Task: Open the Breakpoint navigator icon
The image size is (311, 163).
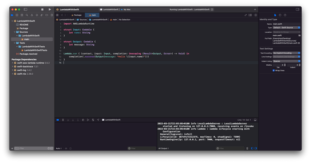Action: pos(47,15)
